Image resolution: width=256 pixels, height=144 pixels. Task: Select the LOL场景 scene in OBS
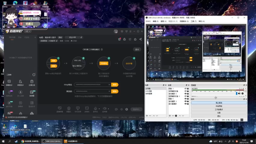pos(156,91)
